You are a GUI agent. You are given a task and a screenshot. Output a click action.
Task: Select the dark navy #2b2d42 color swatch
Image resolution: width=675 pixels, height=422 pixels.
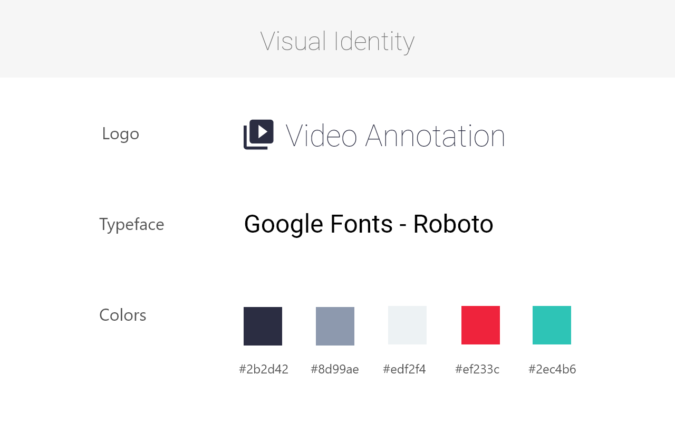[263, 326]
